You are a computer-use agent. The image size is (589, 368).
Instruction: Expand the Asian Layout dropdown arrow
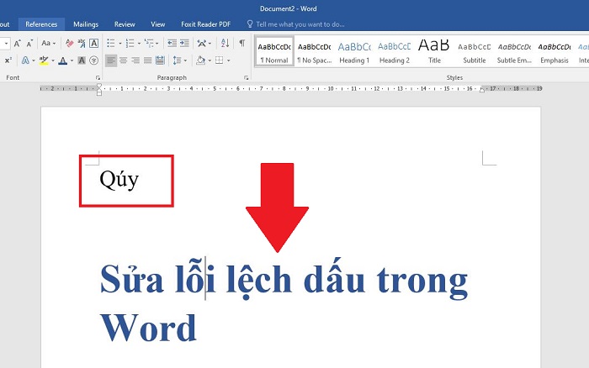pos(210,44)
